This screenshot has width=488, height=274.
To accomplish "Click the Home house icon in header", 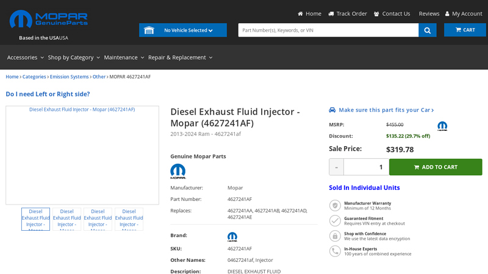I will [x=300, y=13].
